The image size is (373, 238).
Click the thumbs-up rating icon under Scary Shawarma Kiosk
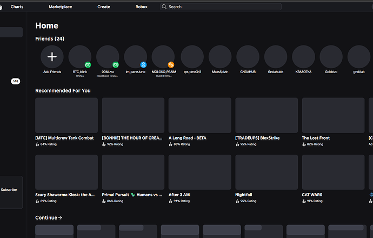coord(37,201)
